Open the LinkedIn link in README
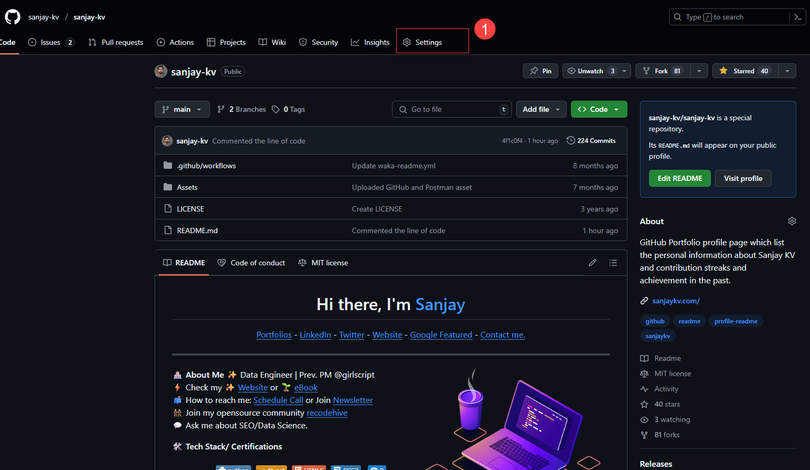This screenshot has height=470, width=810. click(x=316, y=335)
